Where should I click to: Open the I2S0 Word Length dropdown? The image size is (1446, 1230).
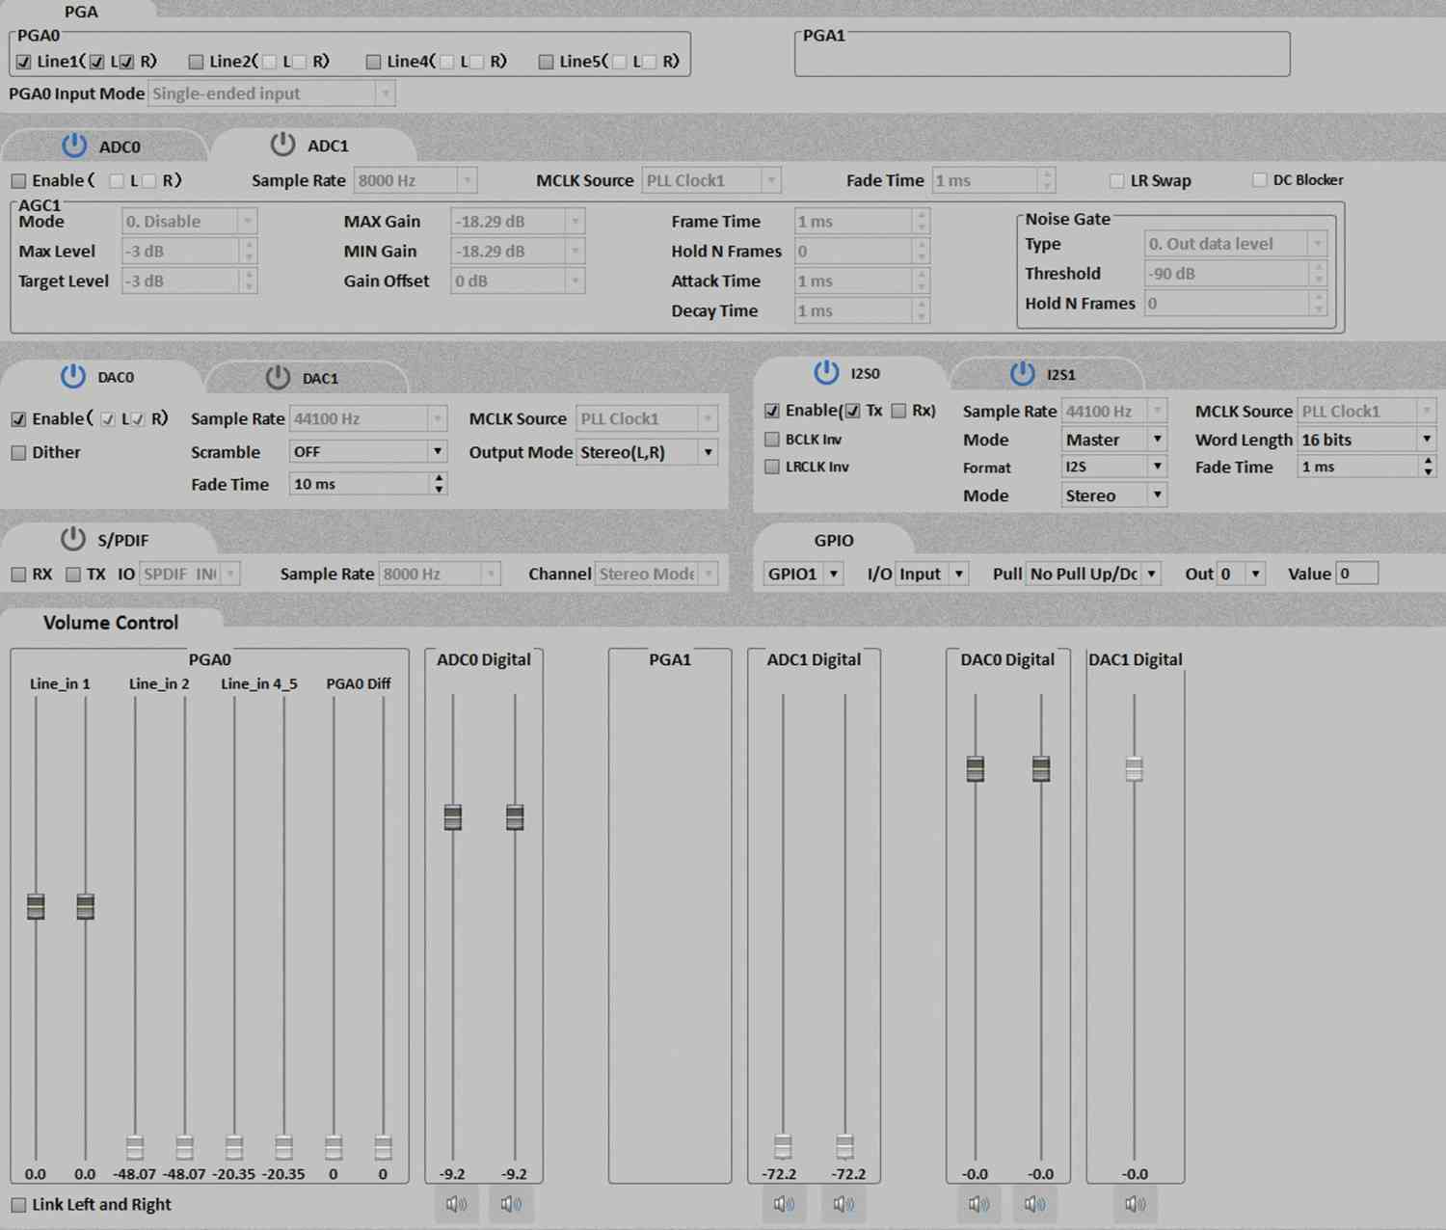(x=1367, y=440)
